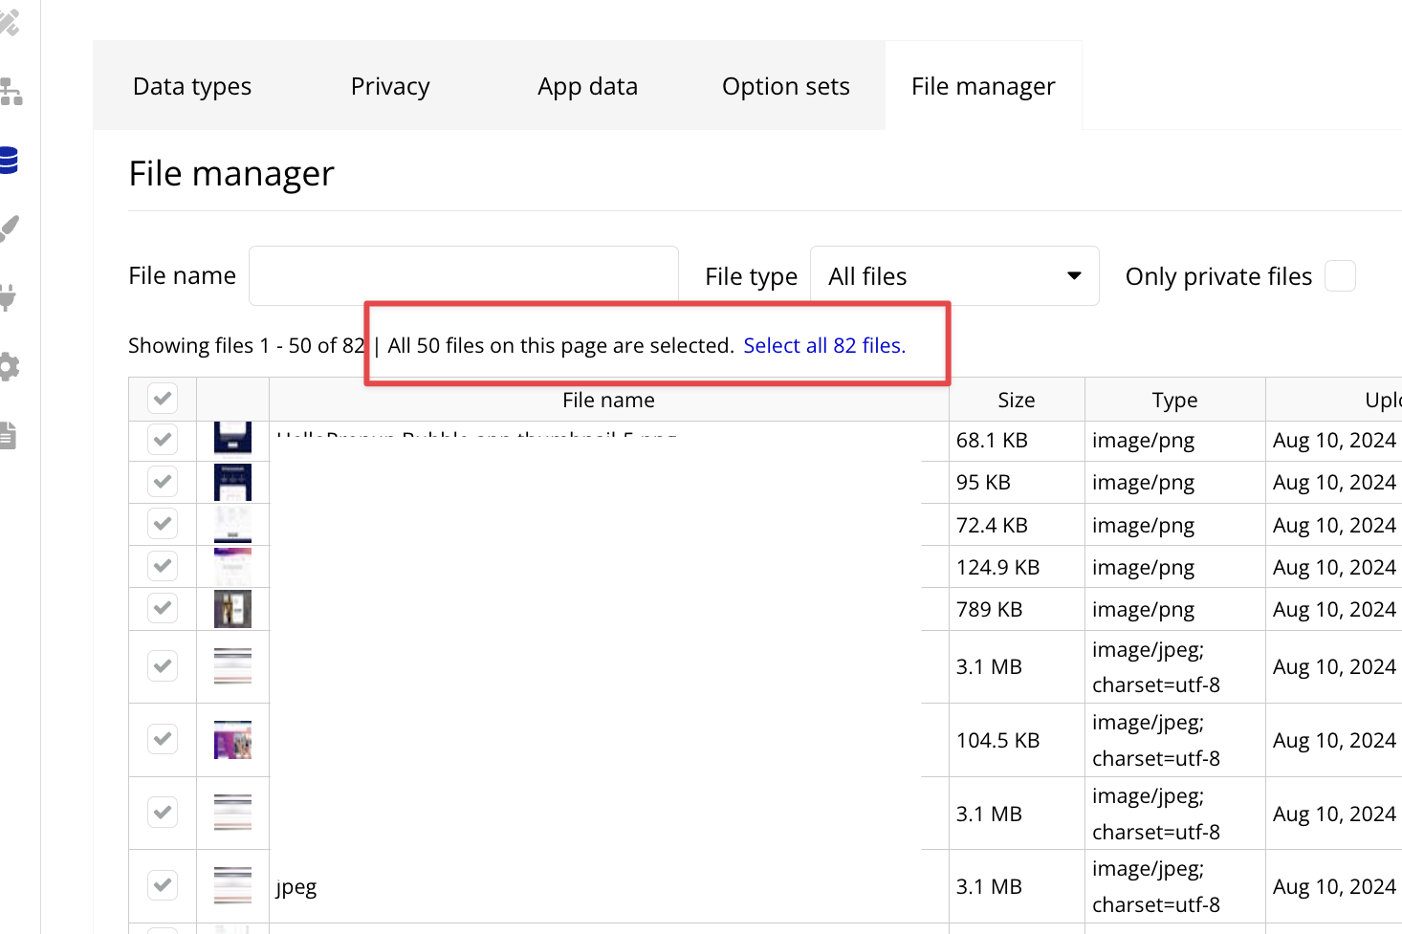Click thumbnail of the 789 KB image
This screenshot has width=1402, height=934.
[x=232, y=609]
